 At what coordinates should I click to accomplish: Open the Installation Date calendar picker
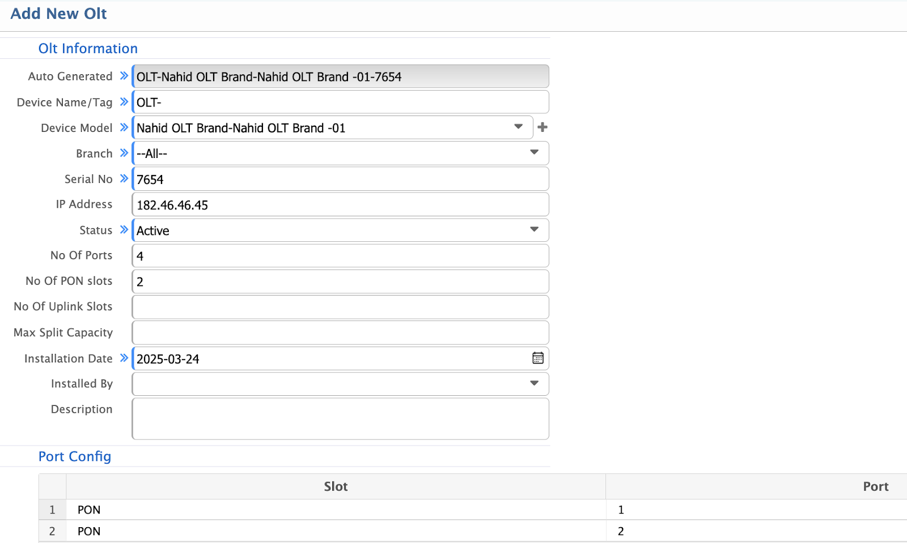click(x=537, y=358)
